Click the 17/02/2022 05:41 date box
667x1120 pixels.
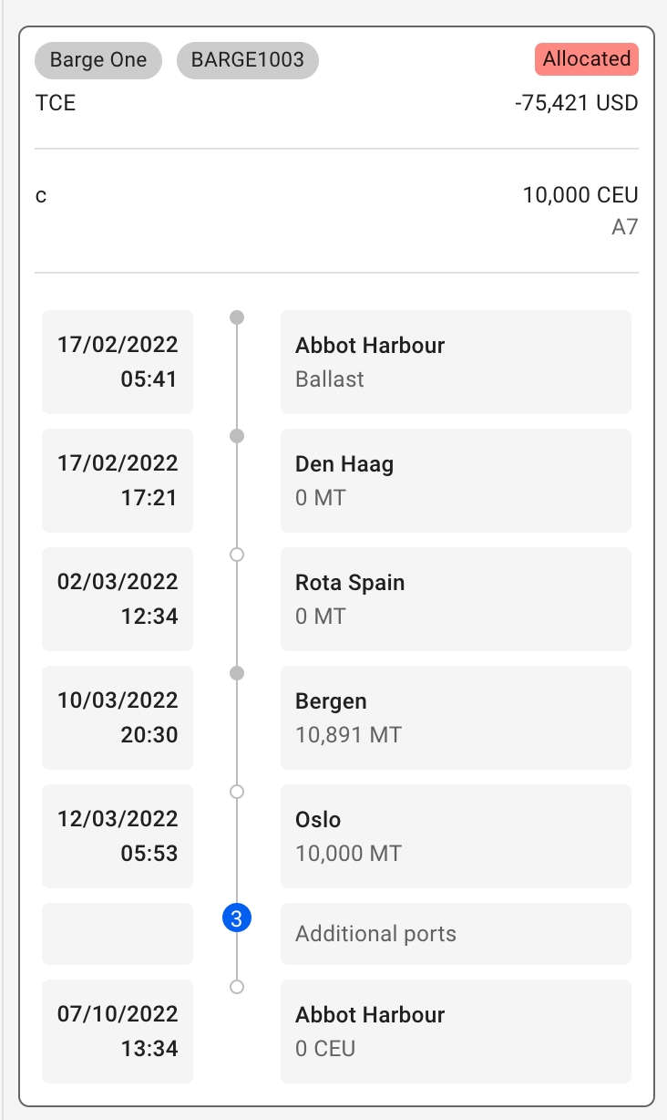(118, 362)
